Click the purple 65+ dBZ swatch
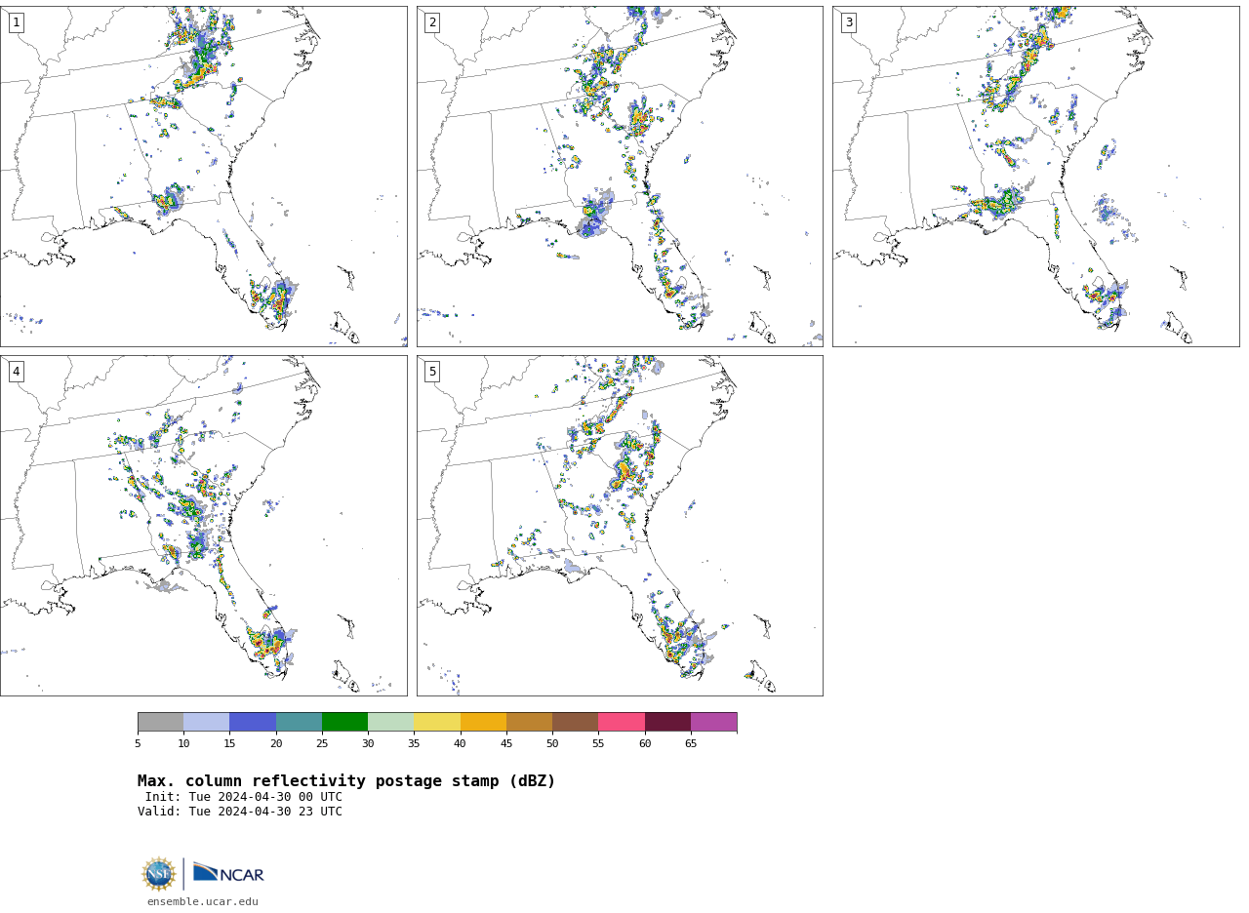The width and height of the screenshot is (1249, 913). (x=713, y=722)
